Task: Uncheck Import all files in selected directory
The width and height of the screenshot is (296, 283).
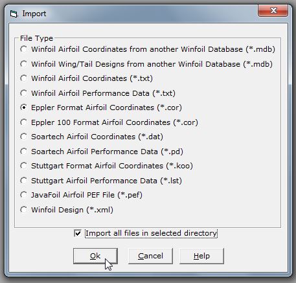Action: pyautogui.click(x=78, y=233)
